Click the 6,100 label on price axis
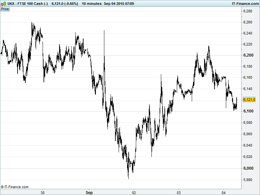260x195 pixels. (x=248, y=111)
